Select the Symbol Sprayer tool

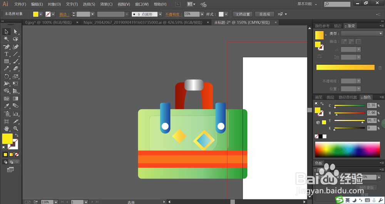click(7, 114)
